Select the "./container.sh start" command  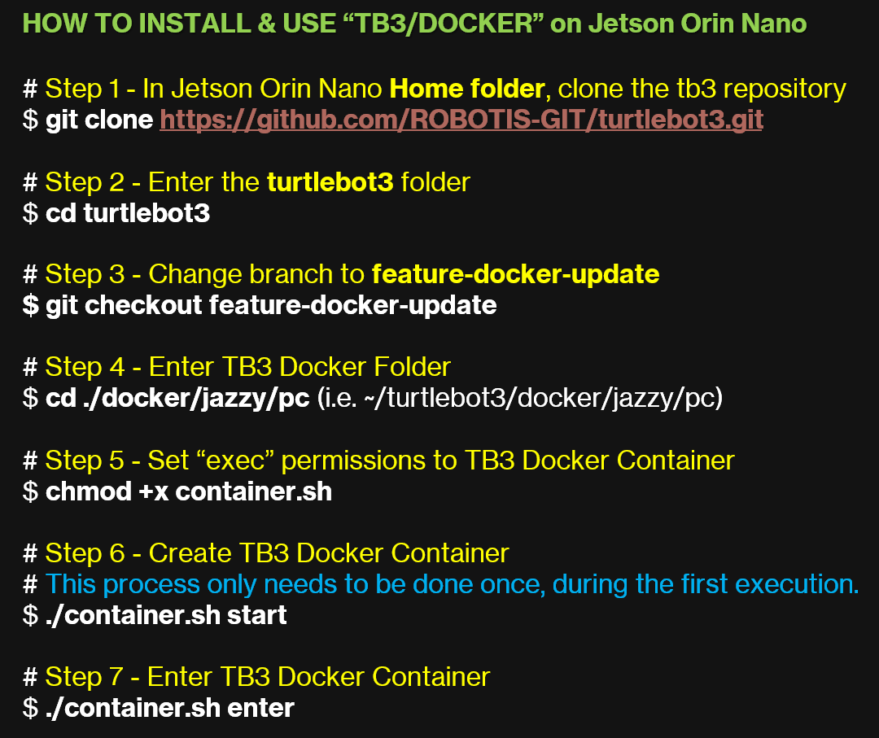tap(166, 615)
